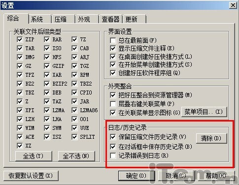Image resolution: width=239 pixels, height=185 pixels.
Task: Uncheck the BZ2 association checkbox
Action: tap(20, 84)
